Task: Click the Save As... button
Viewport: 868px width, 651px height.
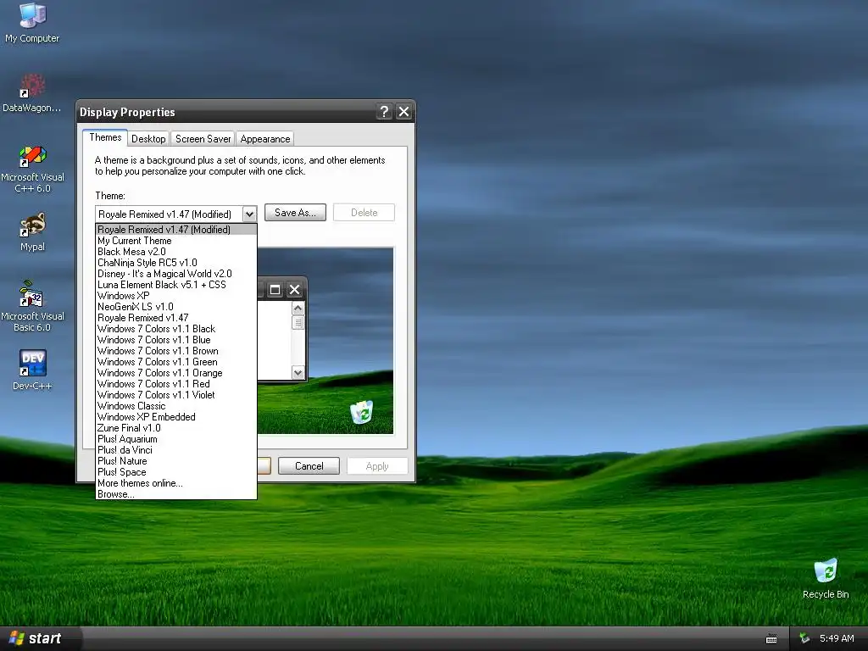Action: pos(295,213)
